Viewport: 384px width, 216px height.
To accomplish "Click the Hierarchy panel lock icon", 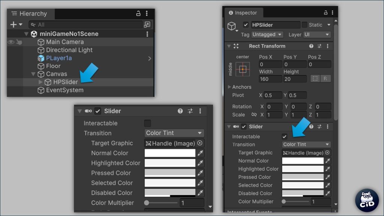I will [138, 13].
